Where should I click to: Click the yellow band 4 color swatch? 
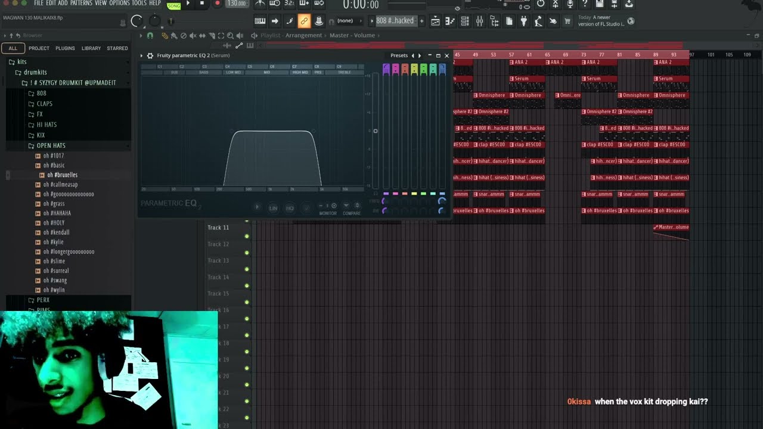414,194
